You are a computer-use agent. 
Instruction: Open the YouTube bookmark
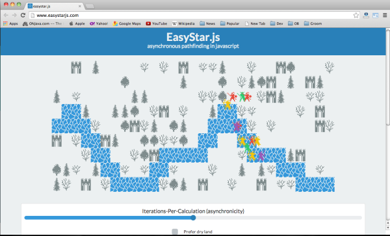[x=157, y=23]
